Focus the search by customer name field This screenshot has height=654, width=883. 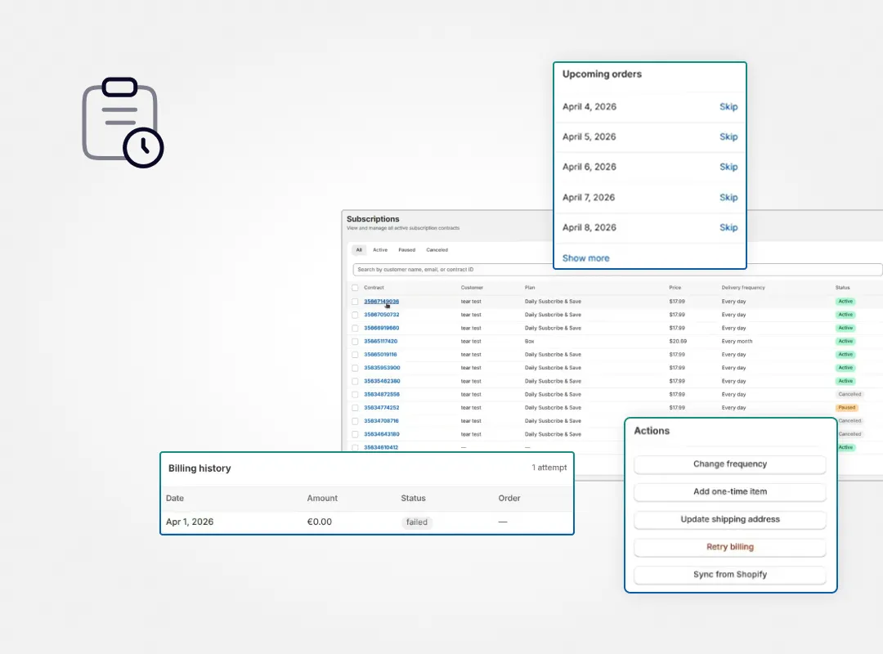coord(617,269)
